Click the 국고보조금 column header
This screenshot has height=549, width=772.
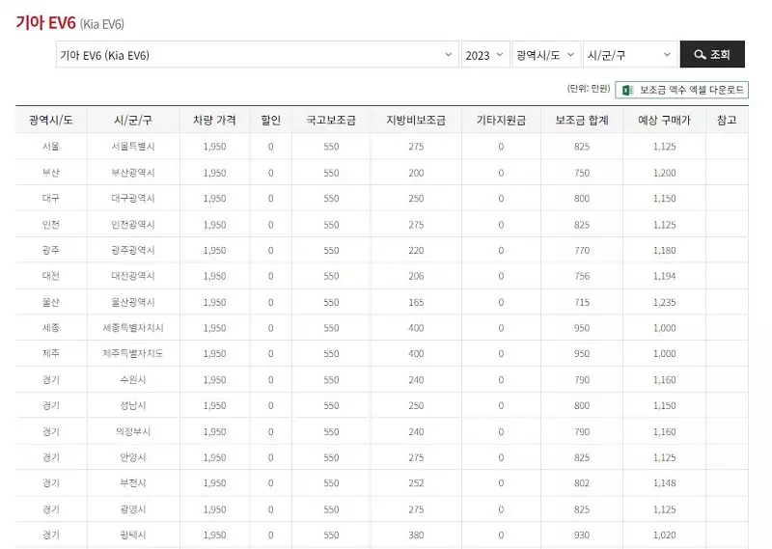click(331, 121)
